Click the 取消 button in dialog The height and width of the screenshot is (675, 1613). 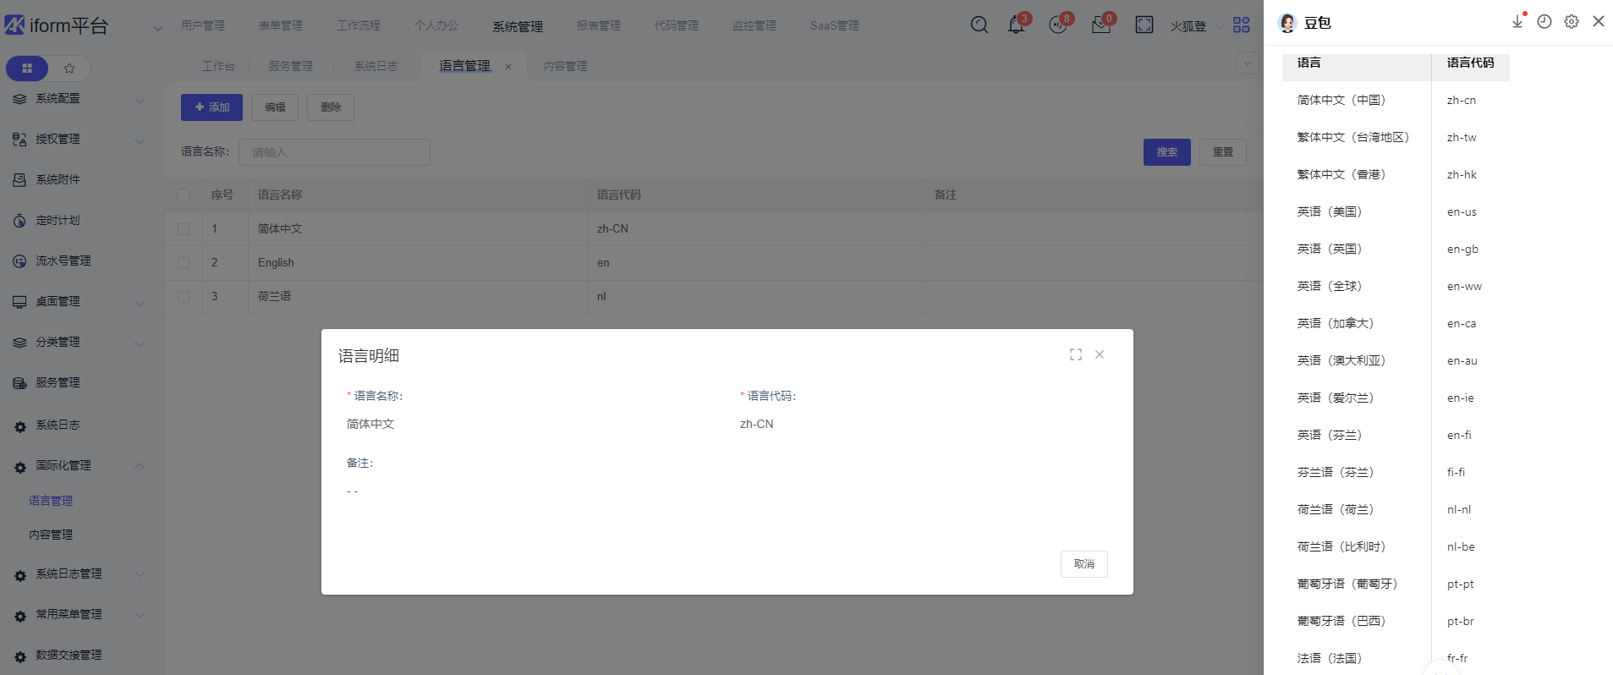pos(1084,564)
